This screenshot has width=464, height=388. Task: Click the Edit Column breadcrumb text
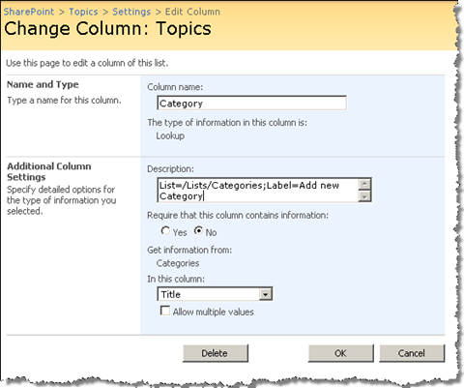click(192, 12)
